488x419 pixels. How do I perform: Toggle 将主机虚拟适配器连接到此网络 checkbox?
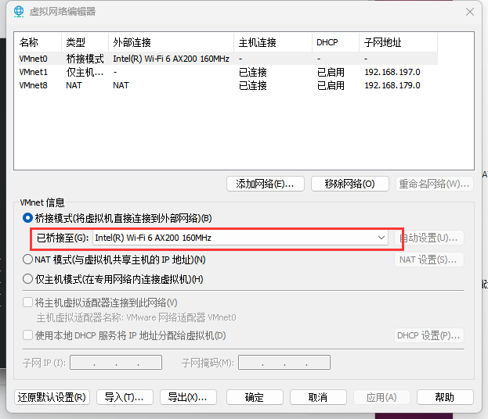pos(27,303)
